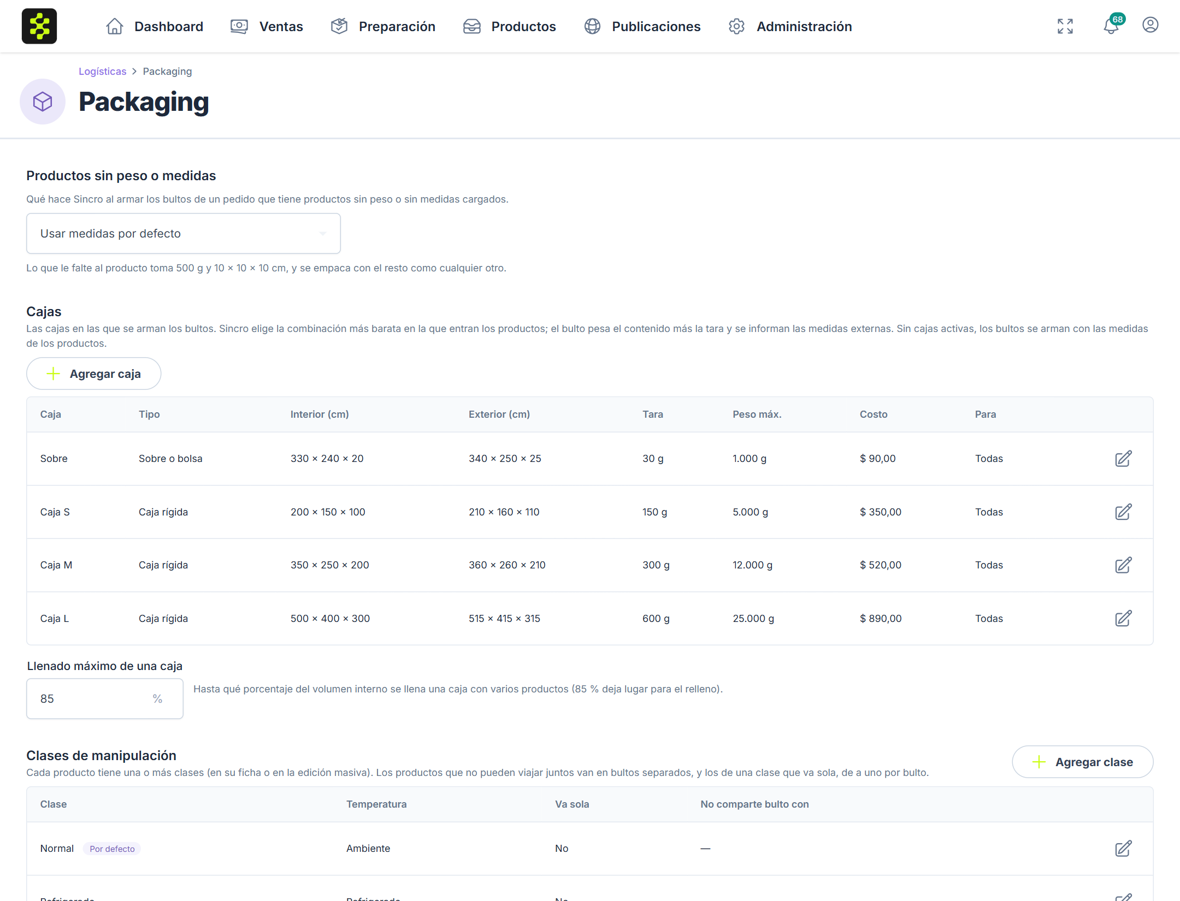
Task: Open the Dashboard menu
Action: tap(155, 26)
